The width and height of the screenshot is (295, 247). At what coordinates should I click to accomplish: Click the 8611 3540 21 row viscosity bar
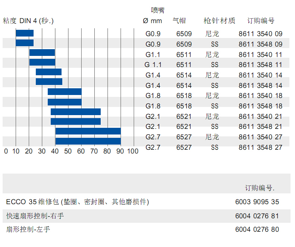tap(76, 112)
